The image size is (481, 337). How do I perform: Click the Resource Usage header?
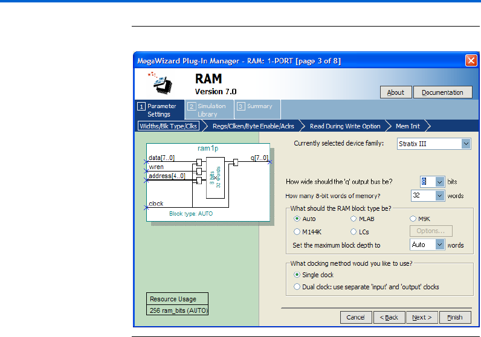177,299
